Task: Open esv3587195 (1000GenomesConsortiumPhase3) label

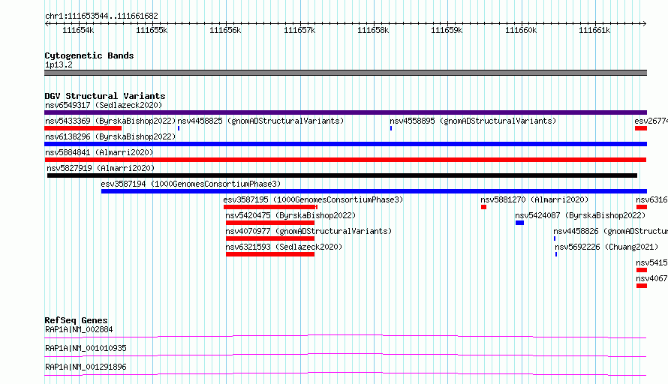Action: click(313, 199)
